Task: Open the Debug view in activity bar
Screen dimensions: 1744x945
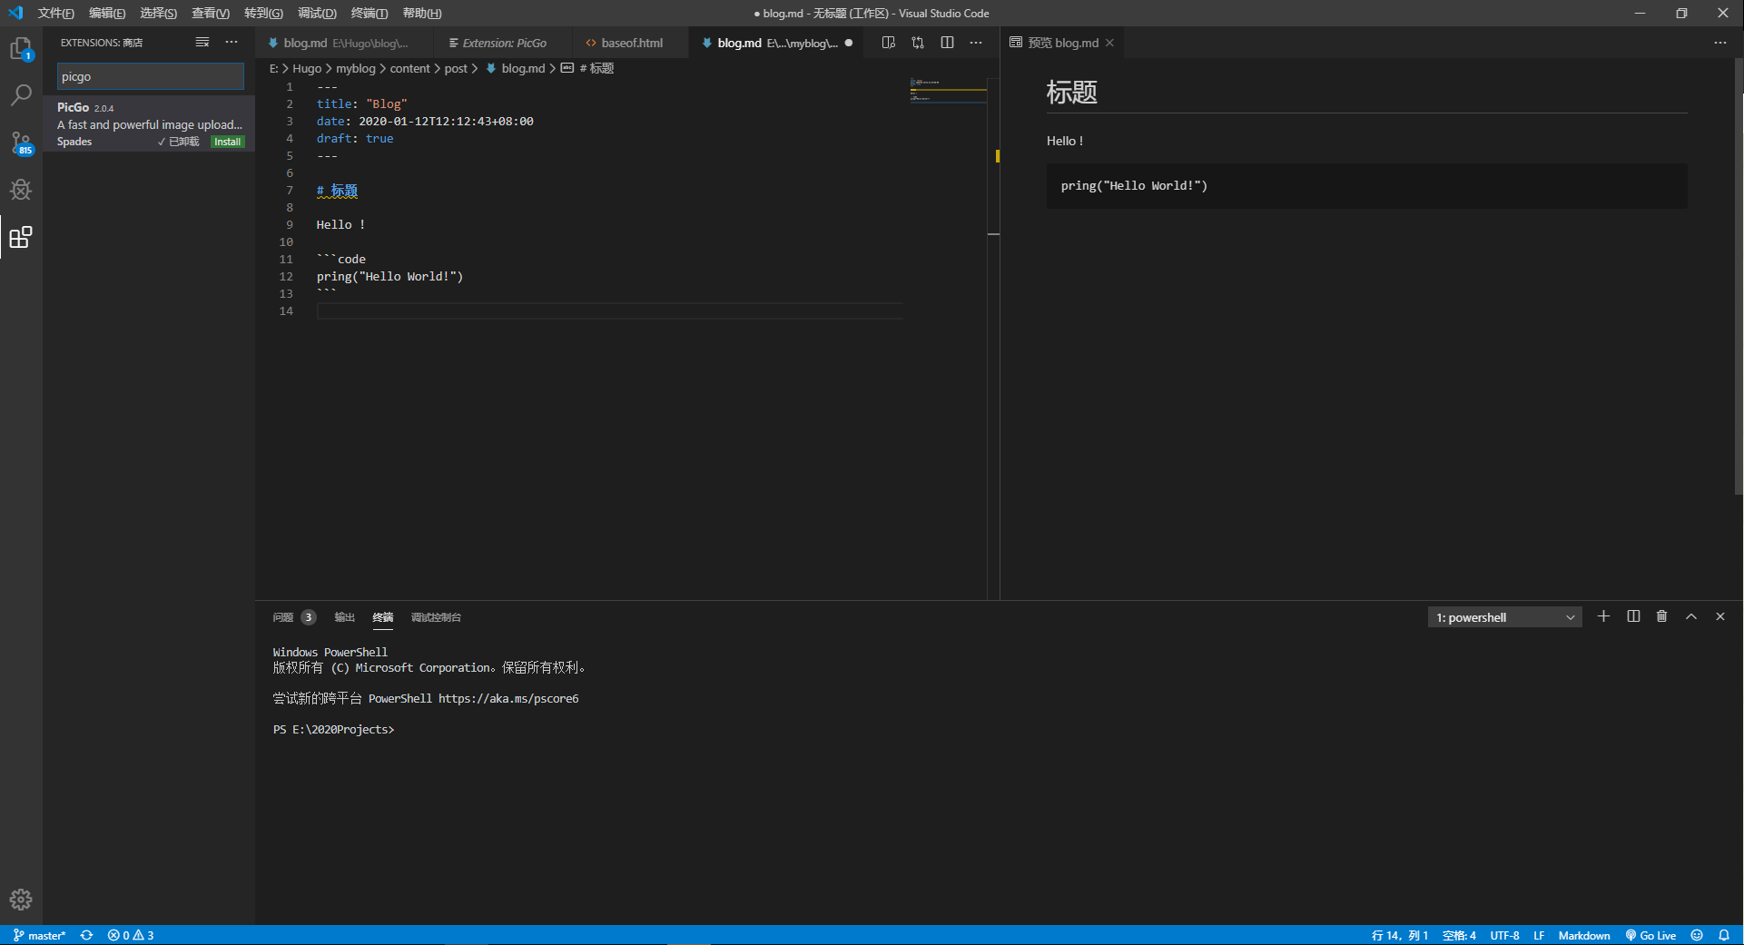Action: tap(21, 189)
